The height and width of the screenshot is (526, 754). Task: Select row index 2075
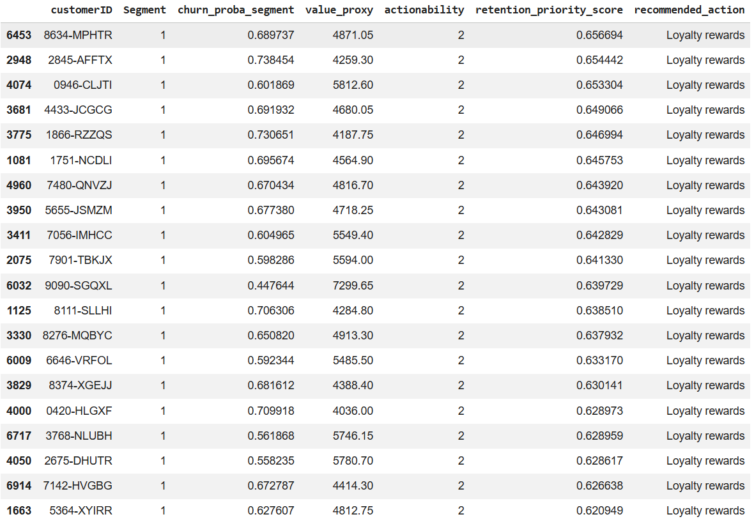click(x=18, y=260)
